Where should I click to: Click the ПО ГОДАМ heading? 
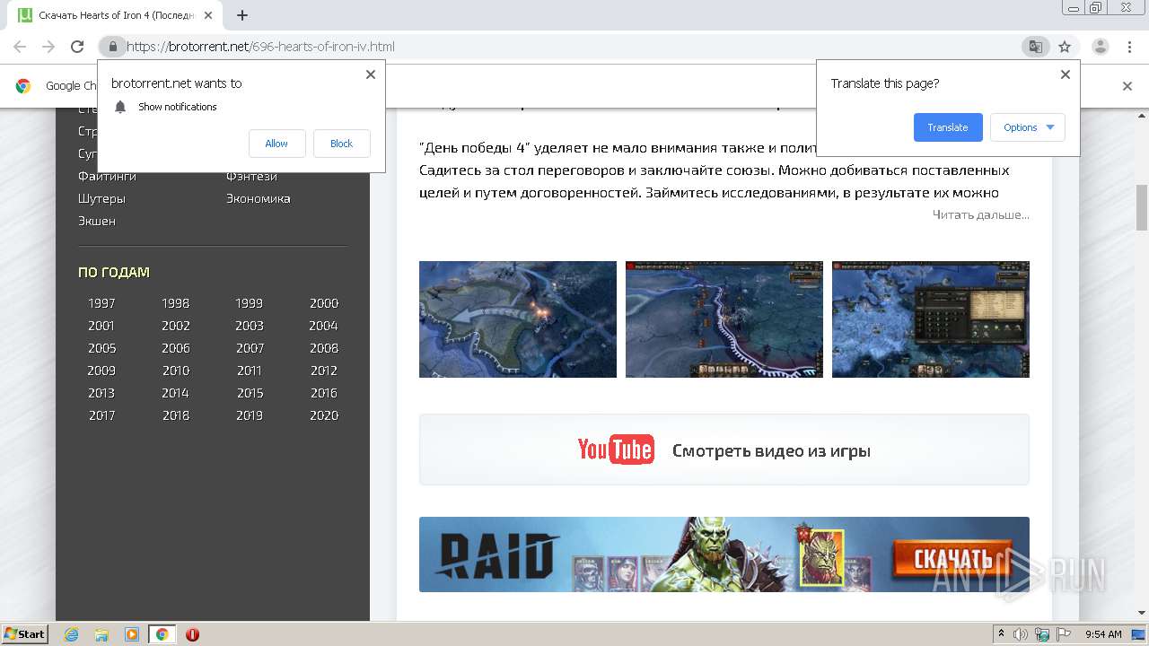(114, 272)
